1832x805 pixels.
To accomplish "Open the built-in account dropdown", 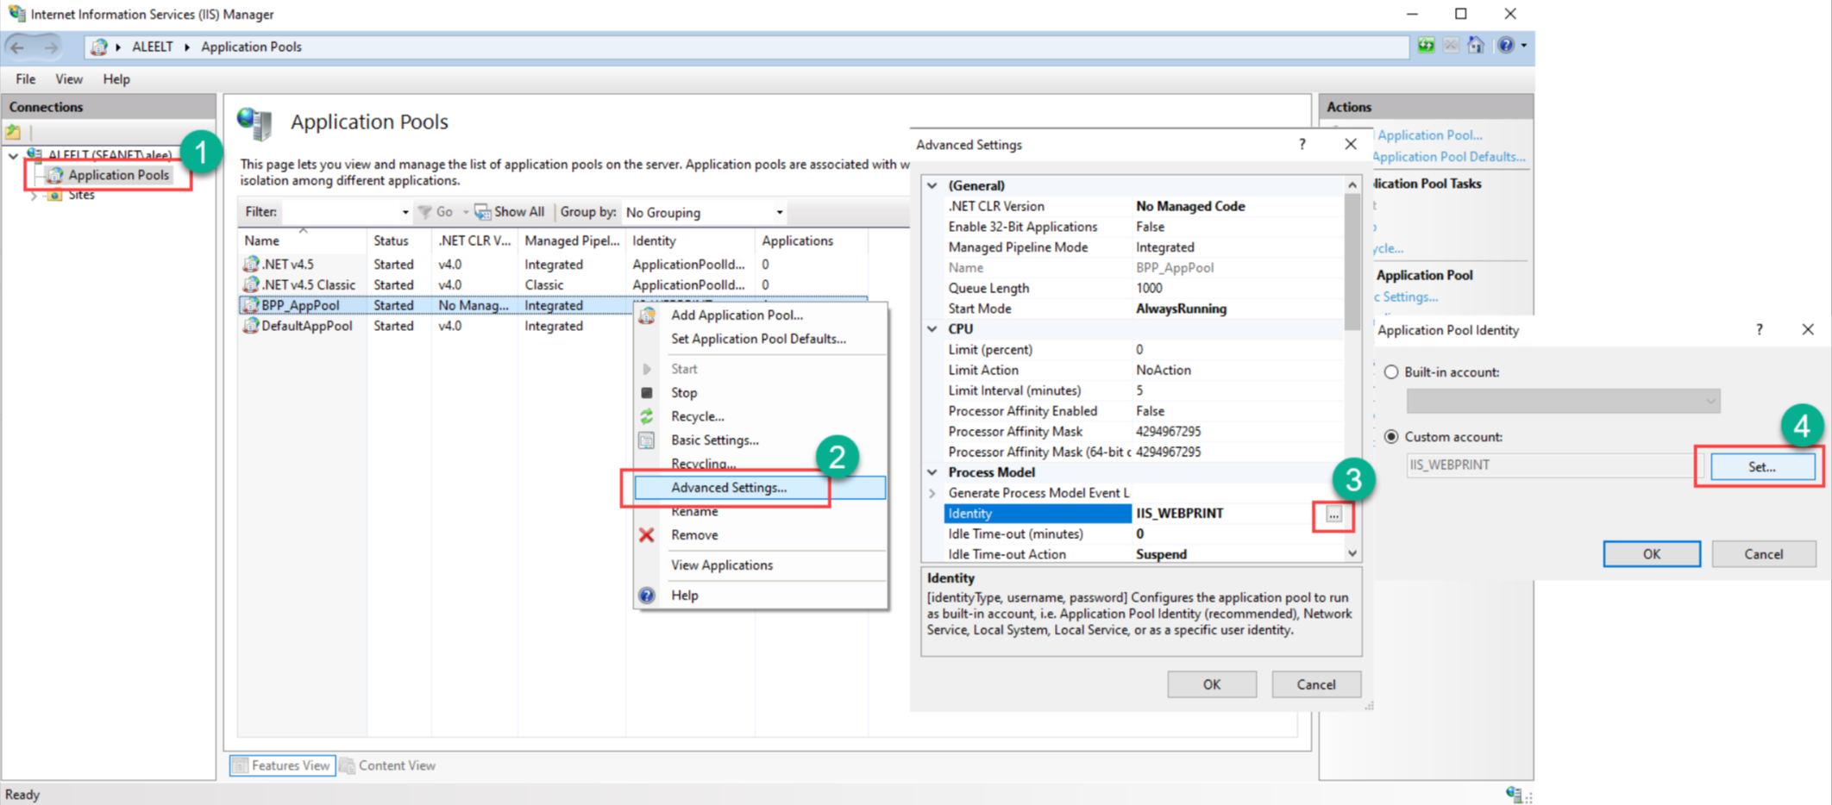I will point(1563,401).
